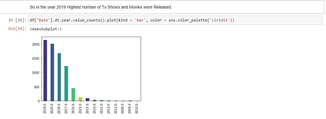Click the 2021.0 lime bar
Screen dimensions: 326x119
click(80, 99)
